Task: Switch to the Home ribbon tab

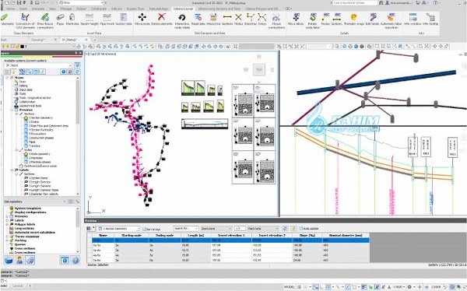Action: 10,9
